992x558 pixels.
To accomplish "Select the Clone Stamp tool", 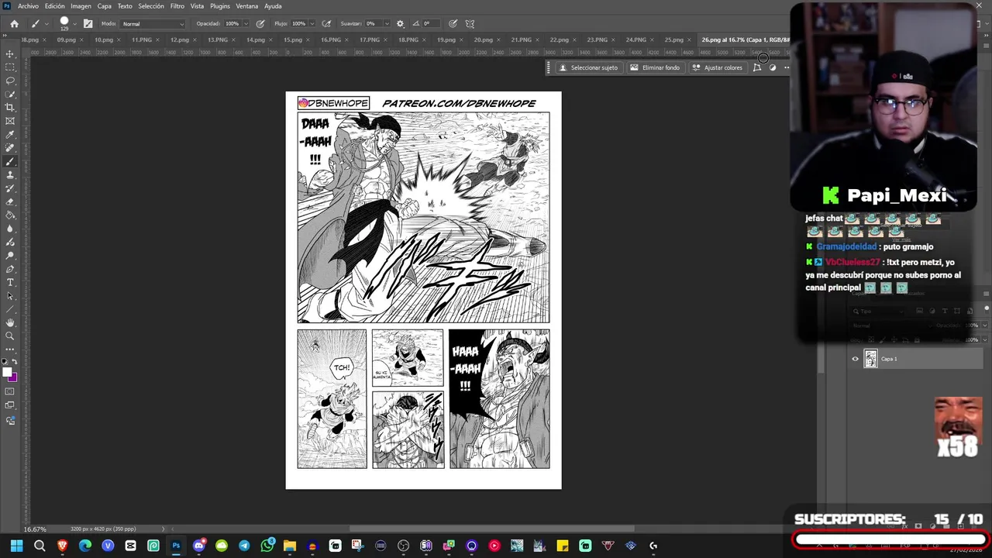I will tap(10, 175).
